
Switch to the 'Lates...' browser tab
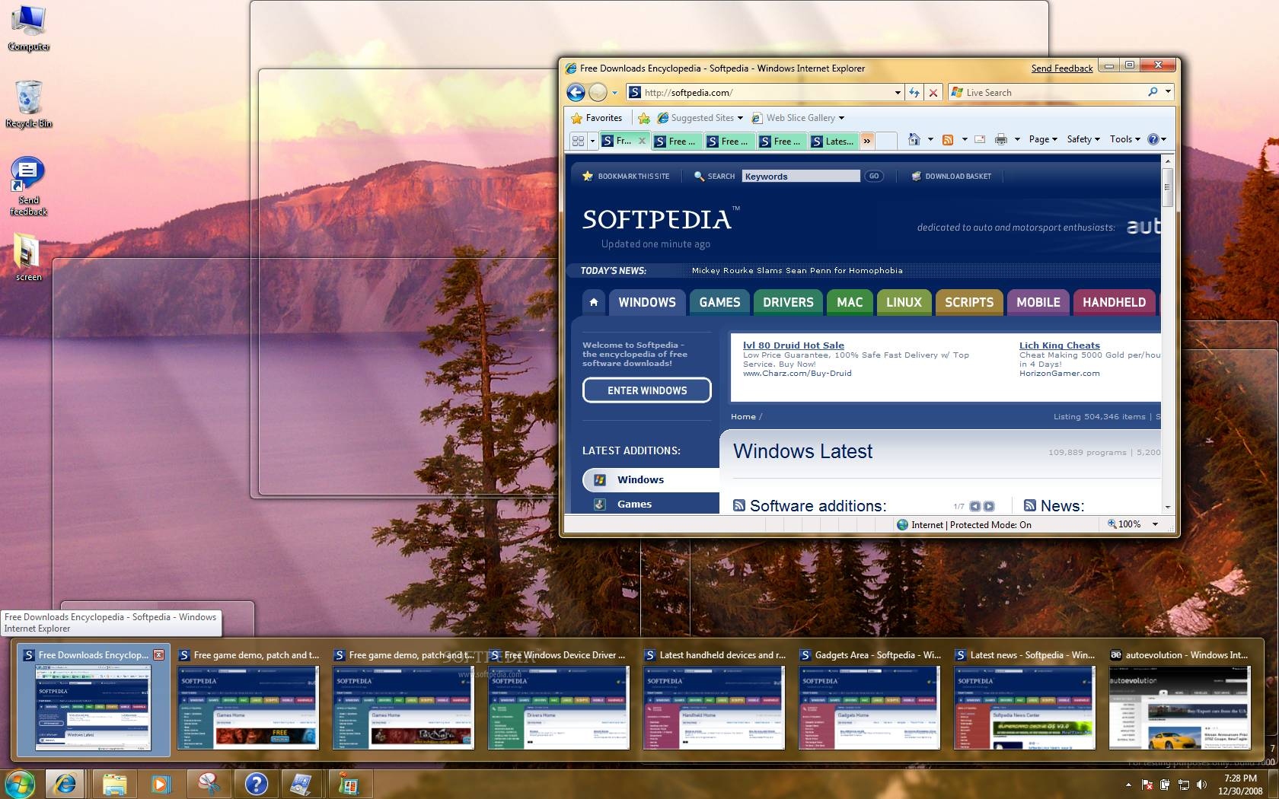[x=834, y=141]
